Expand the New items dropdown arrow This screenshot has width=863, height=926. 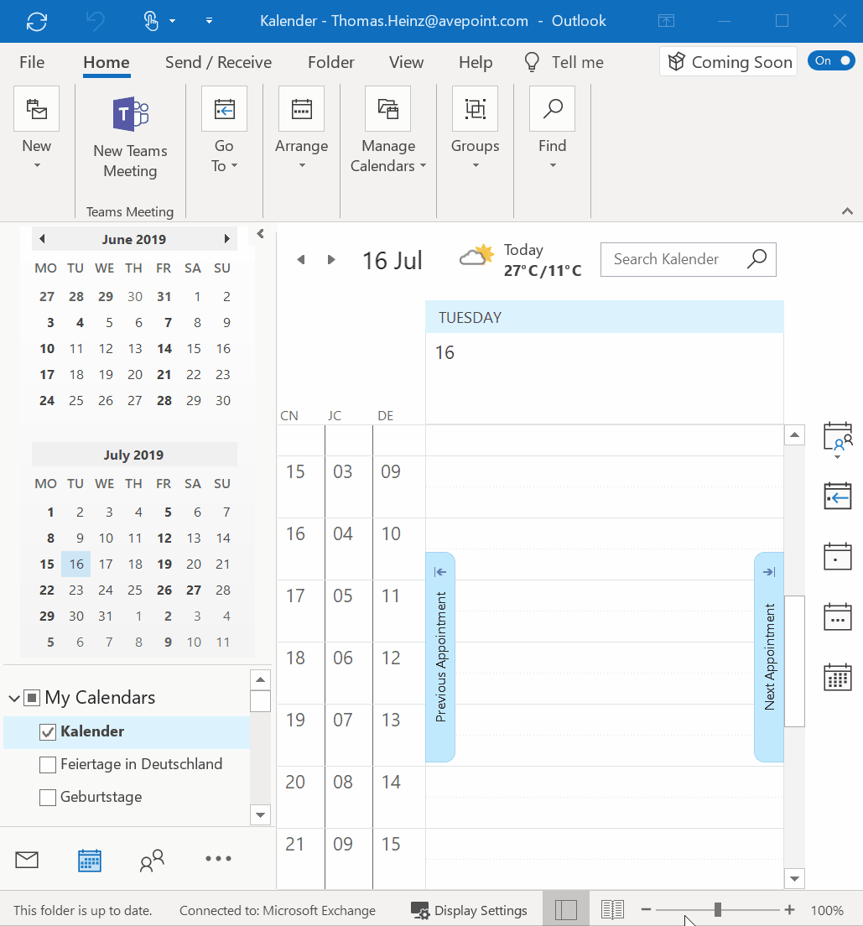(37, 166)
